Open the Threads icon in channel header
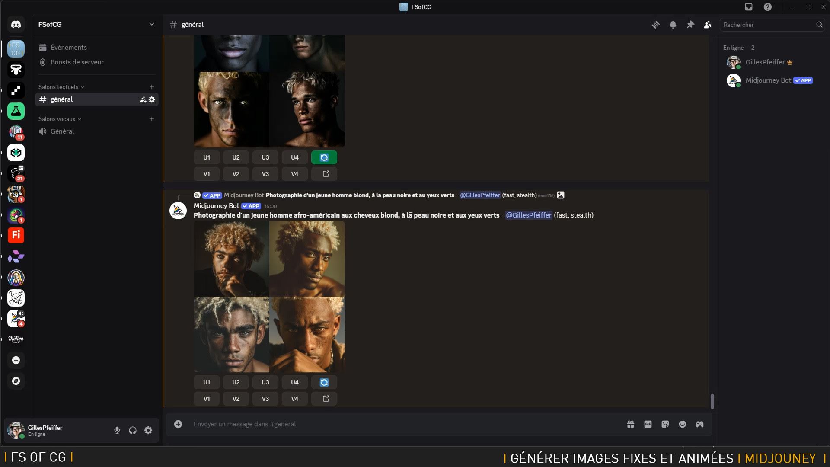The width and height of the screenshot is (830, 467). click(656, 25)
